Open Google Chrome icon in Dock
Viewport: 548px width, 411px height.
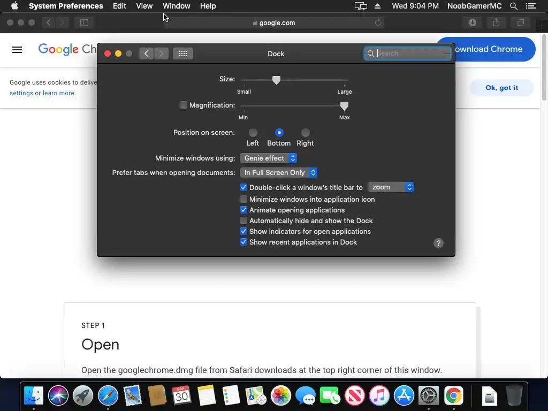click(x=453, y=395)
